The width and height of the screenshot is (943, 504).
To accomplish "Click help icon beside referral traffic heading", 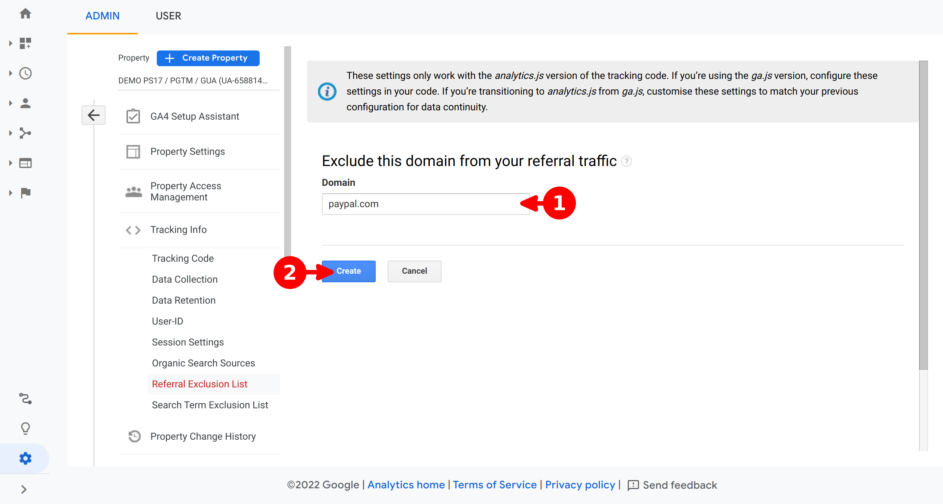I will point(626,161).
